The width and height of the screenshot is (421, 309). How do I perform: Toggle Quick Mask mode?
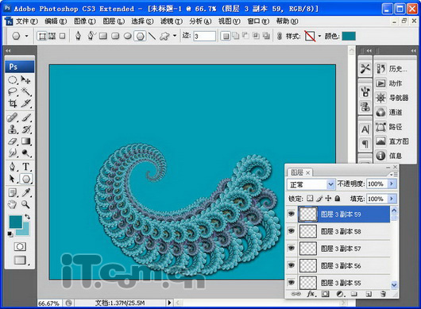point(20,246)
